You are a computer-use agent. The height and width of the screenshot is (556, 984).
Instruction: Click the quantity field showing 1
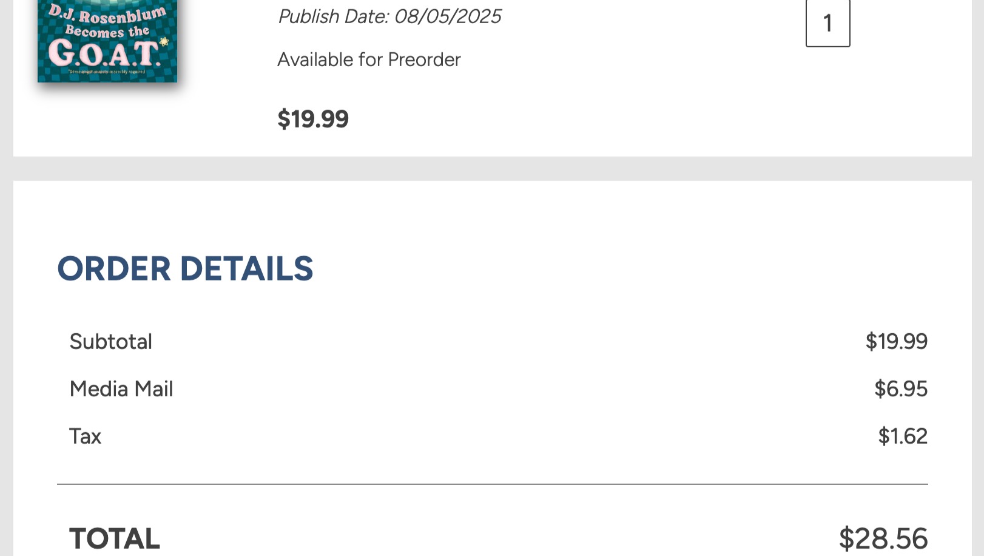click(827, 23)
